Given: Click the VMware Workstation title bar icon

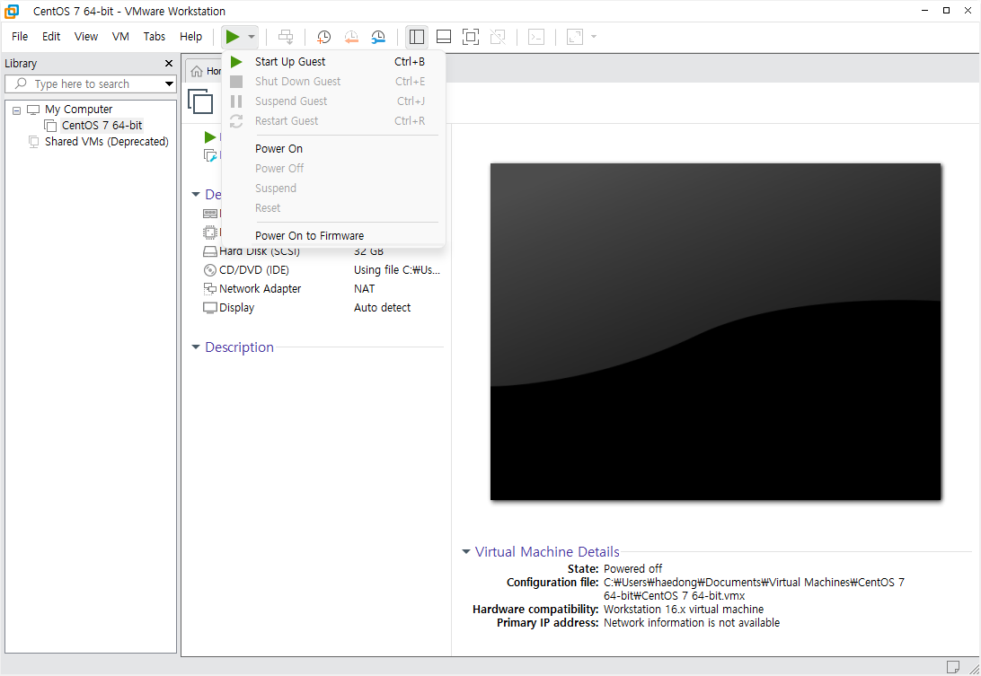Looking at the screenshot, I should (x=12, y=12).
